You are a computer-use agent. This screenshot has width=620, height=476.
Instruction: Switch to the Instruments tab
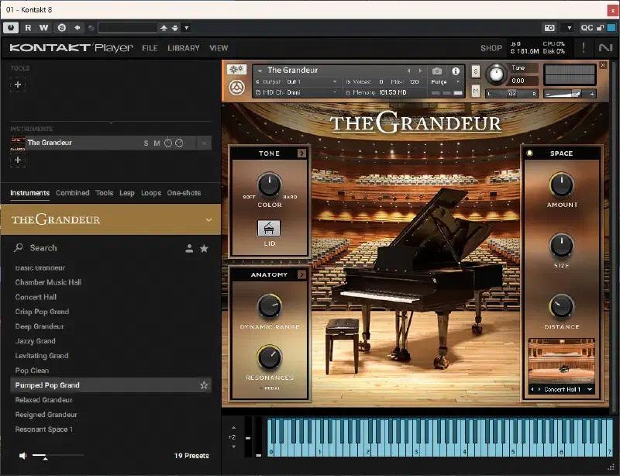pos(29,193)
